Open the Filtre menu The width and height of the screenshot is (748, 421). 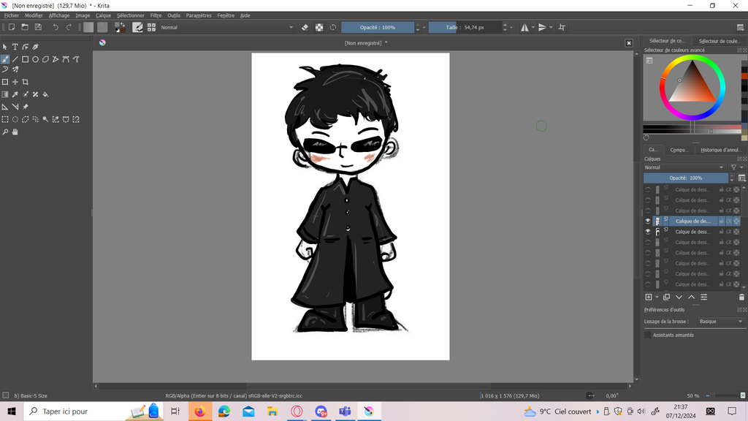(x=156, y=15)
